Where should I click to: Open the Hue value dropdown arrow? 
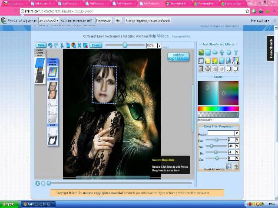coord(237,140)
